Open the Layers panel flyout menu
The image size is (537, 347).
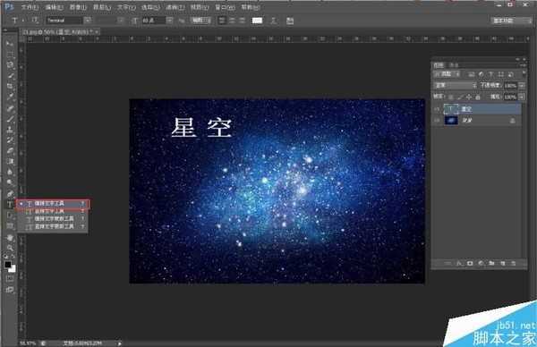[x=524, y=64]
